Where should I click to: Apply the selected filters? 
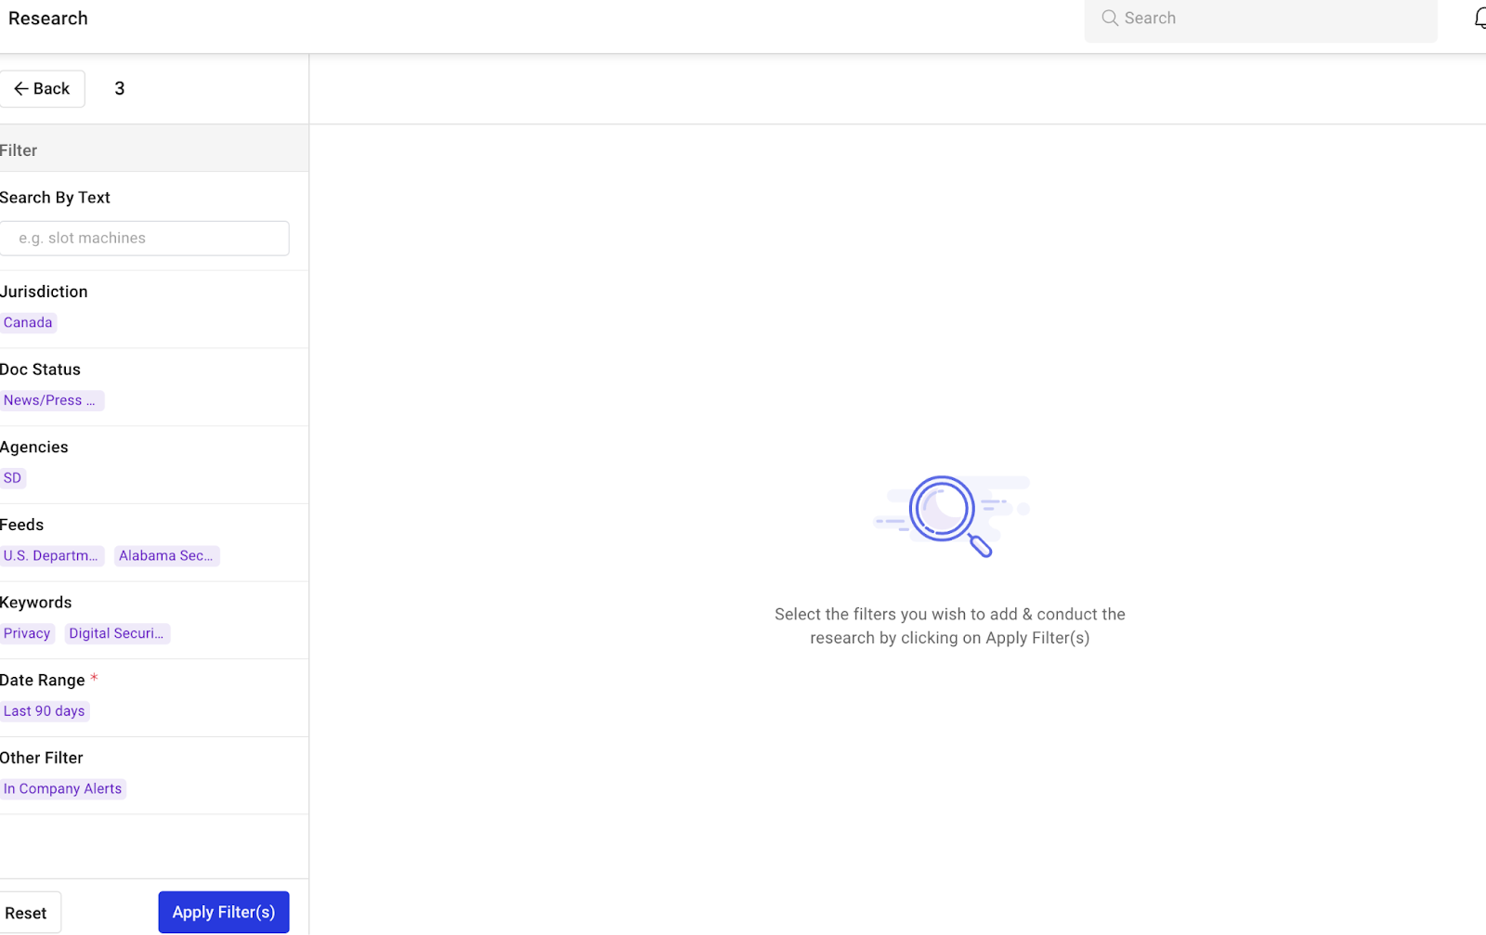[224, 913]
